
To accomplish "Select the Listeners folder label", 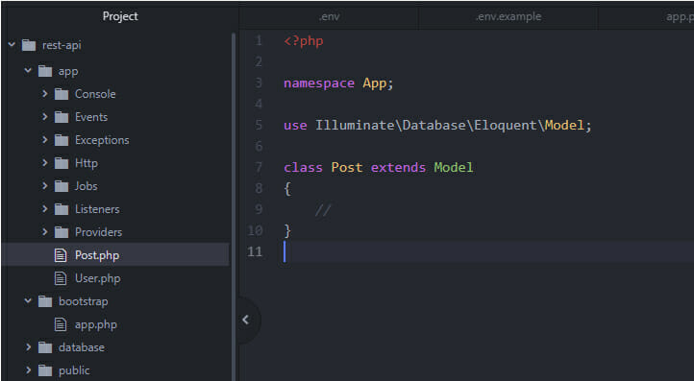I will tap(97, 209).
